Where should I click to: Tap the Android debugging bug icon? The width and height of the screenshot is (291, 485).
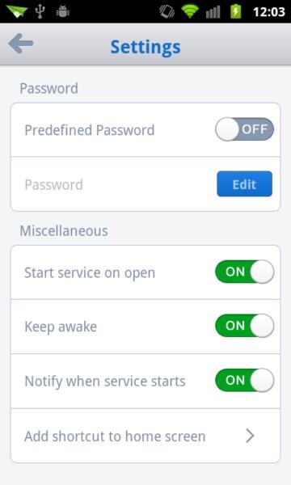click(x=63, y=11)
